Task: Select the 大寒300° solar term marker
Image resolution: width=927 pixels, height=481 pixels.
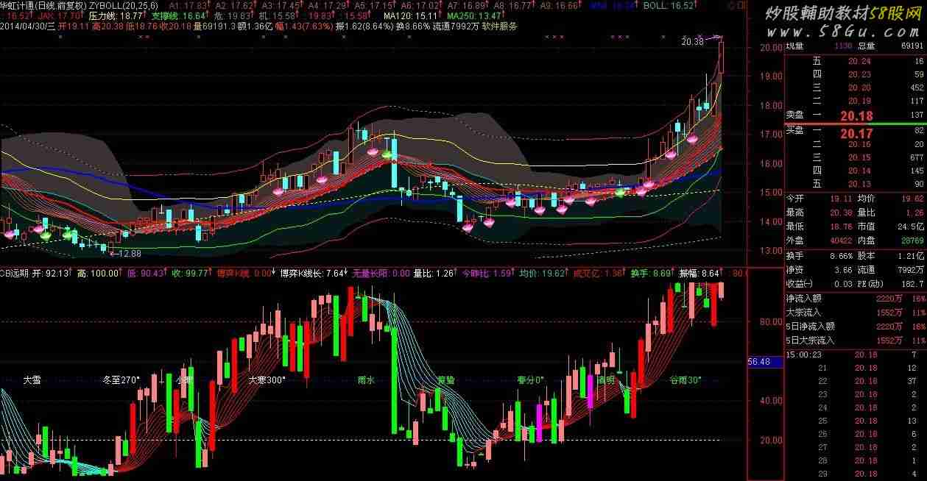Action: (266, 380)
